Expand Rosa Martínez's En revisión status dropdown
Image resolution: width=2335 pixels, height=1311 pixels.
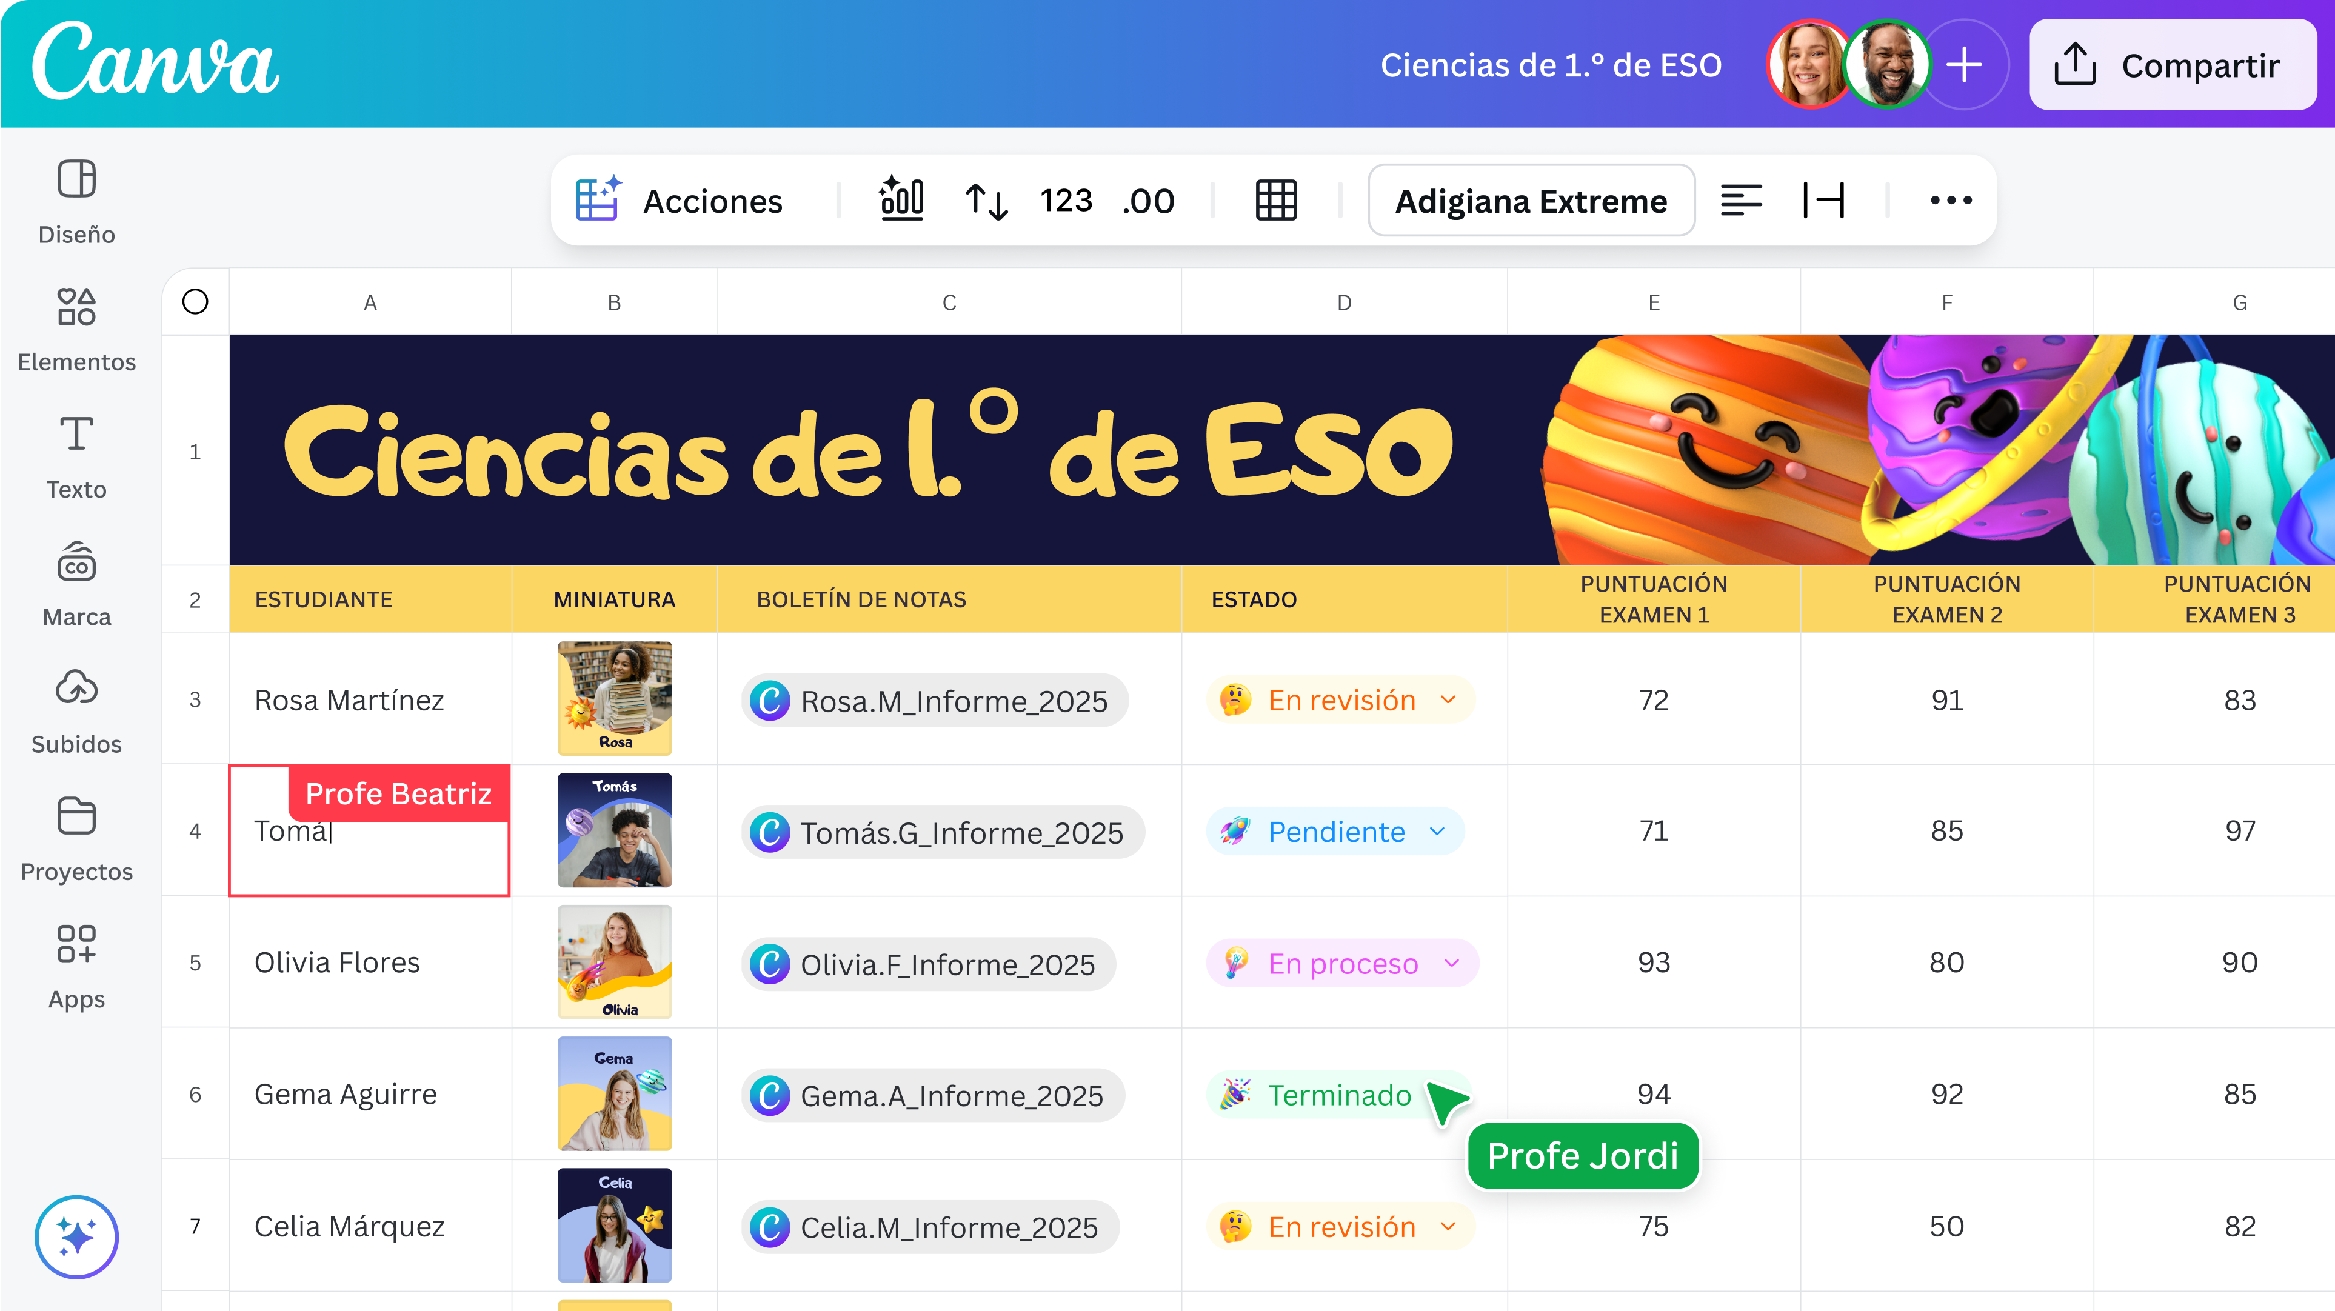1448,700
